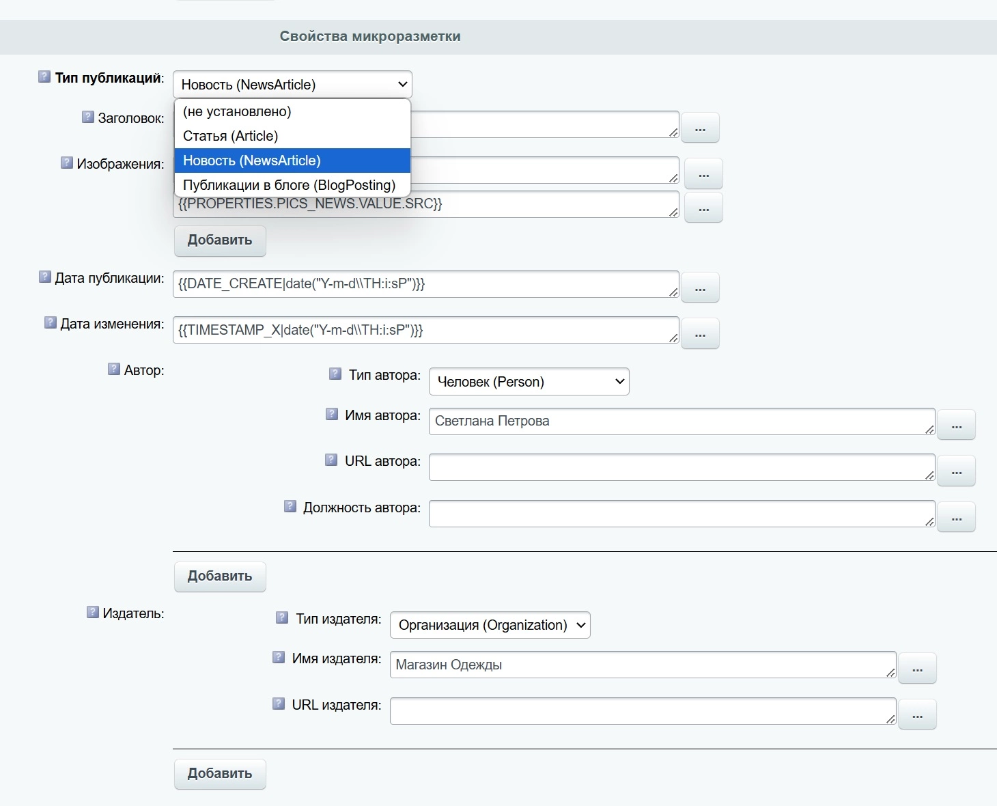Expand the Тип автора dropdown
The image size is (997, 806).
point(529,382)
